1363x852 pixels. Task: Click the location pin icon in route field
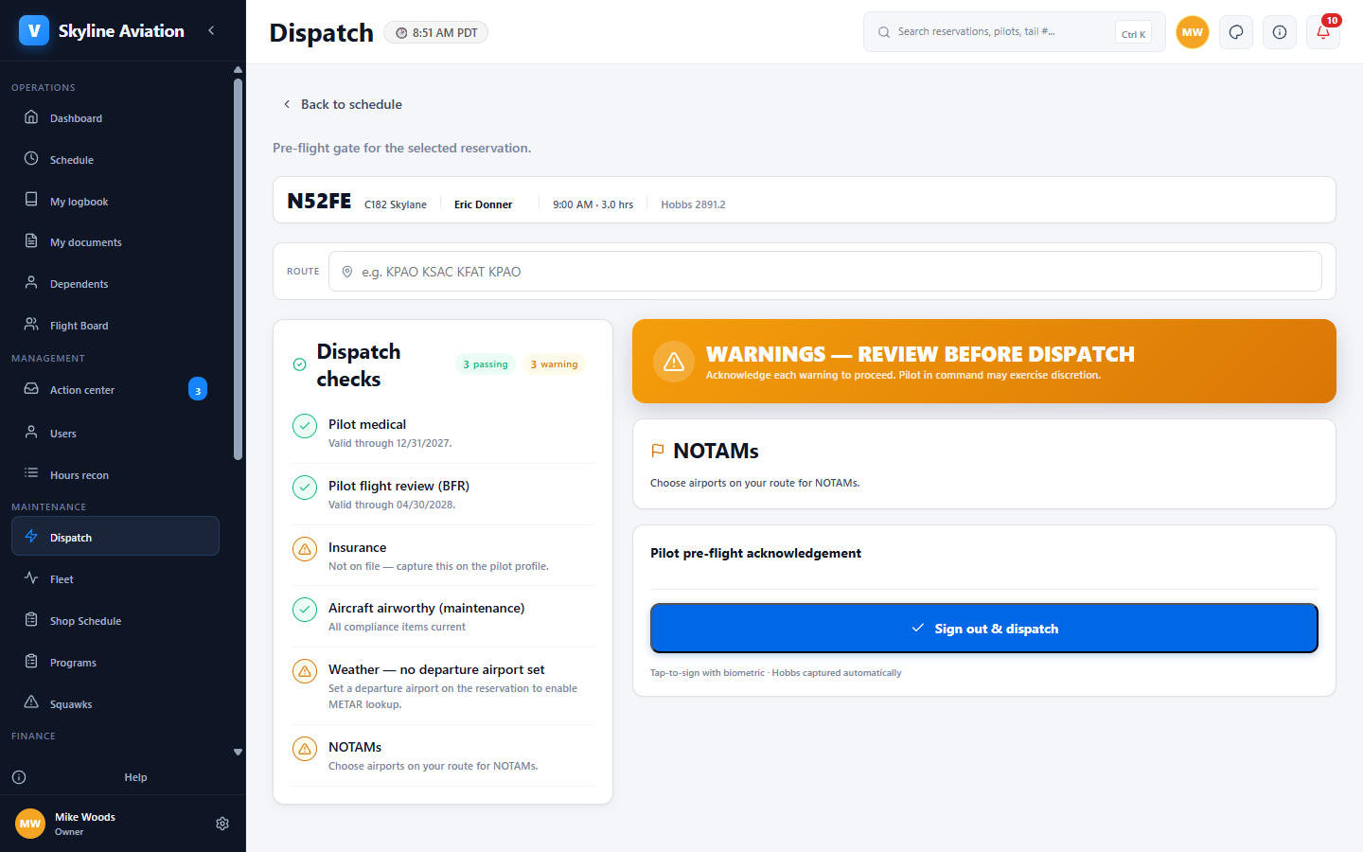pos(347,272)
